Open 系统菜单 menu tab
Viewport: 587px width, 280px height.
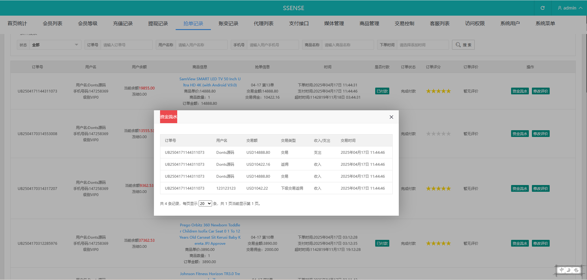click(x=545, y=24)
